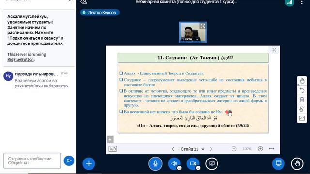Screen dimensions: 310x174
Task: Click the 100 % zoom reset value
Action: click(247, 149)
